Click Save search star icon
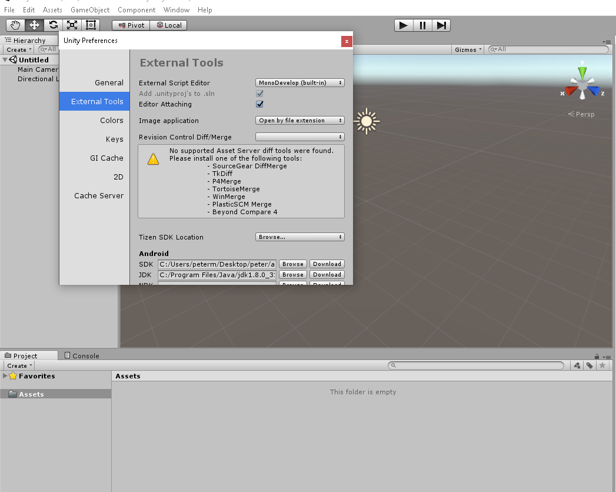616x492 pixels. 602,365
